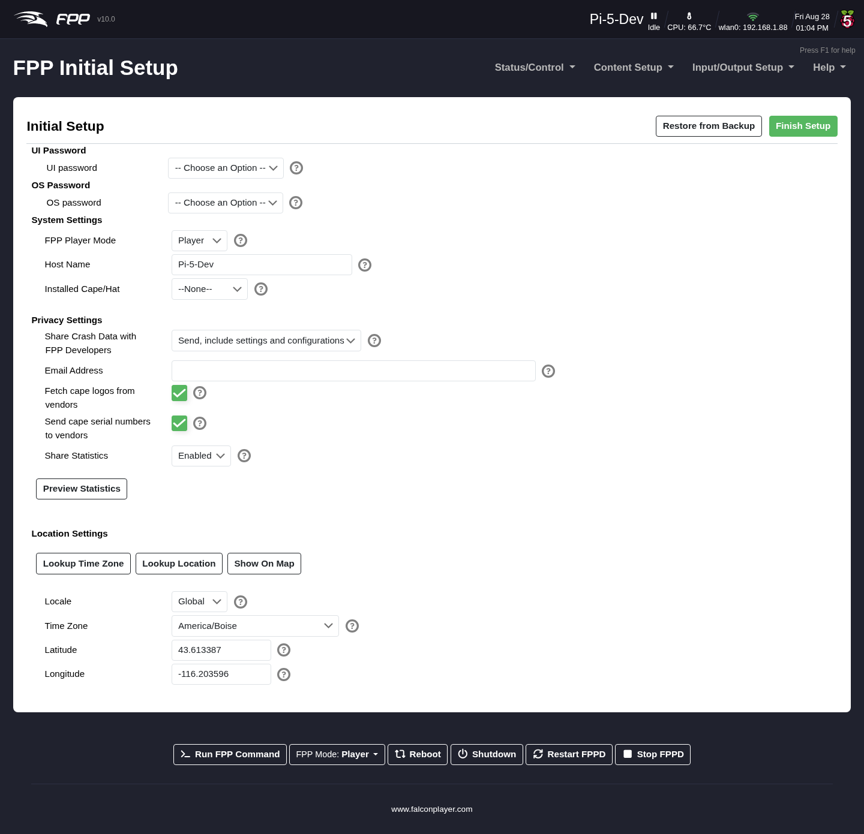Open help for Share Crash Data
Viewport: 864px width, 834px height.
point(374,341)
